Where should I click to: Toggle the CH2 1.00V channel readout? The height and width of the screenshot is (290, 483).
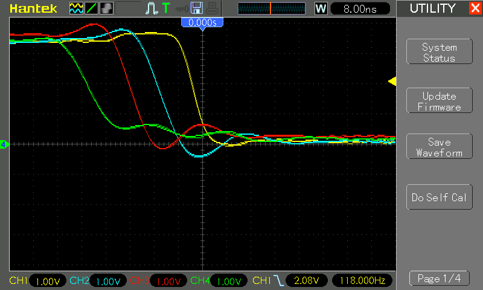coord(98,281)
